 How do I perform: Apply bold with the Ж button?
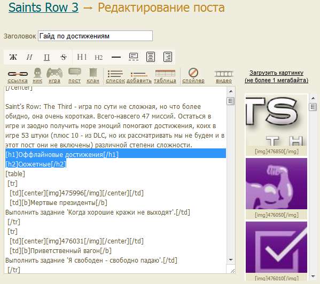(x=13, y=57)
